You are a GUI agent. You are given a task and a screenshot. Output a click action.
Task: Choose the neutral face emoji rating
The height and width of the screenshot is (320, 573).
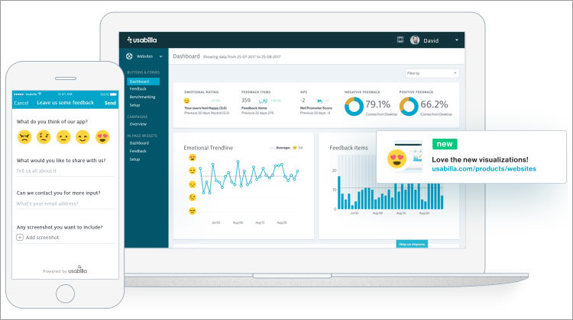pos(63,137)
